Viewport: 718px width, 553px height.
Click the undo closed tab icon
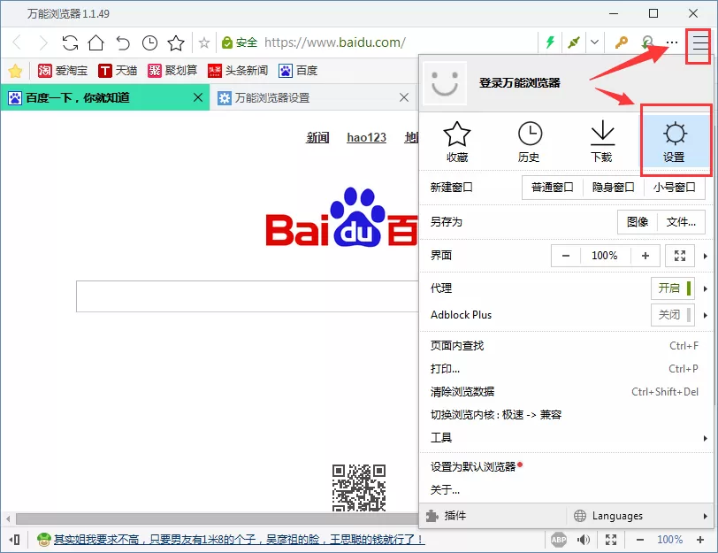123,42
